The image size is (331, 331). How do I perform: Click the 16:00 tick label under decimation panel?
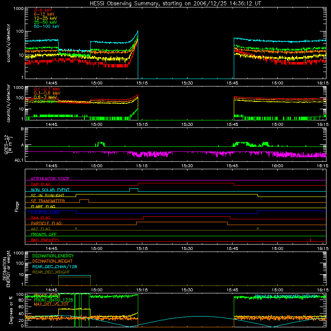(277, 290)
